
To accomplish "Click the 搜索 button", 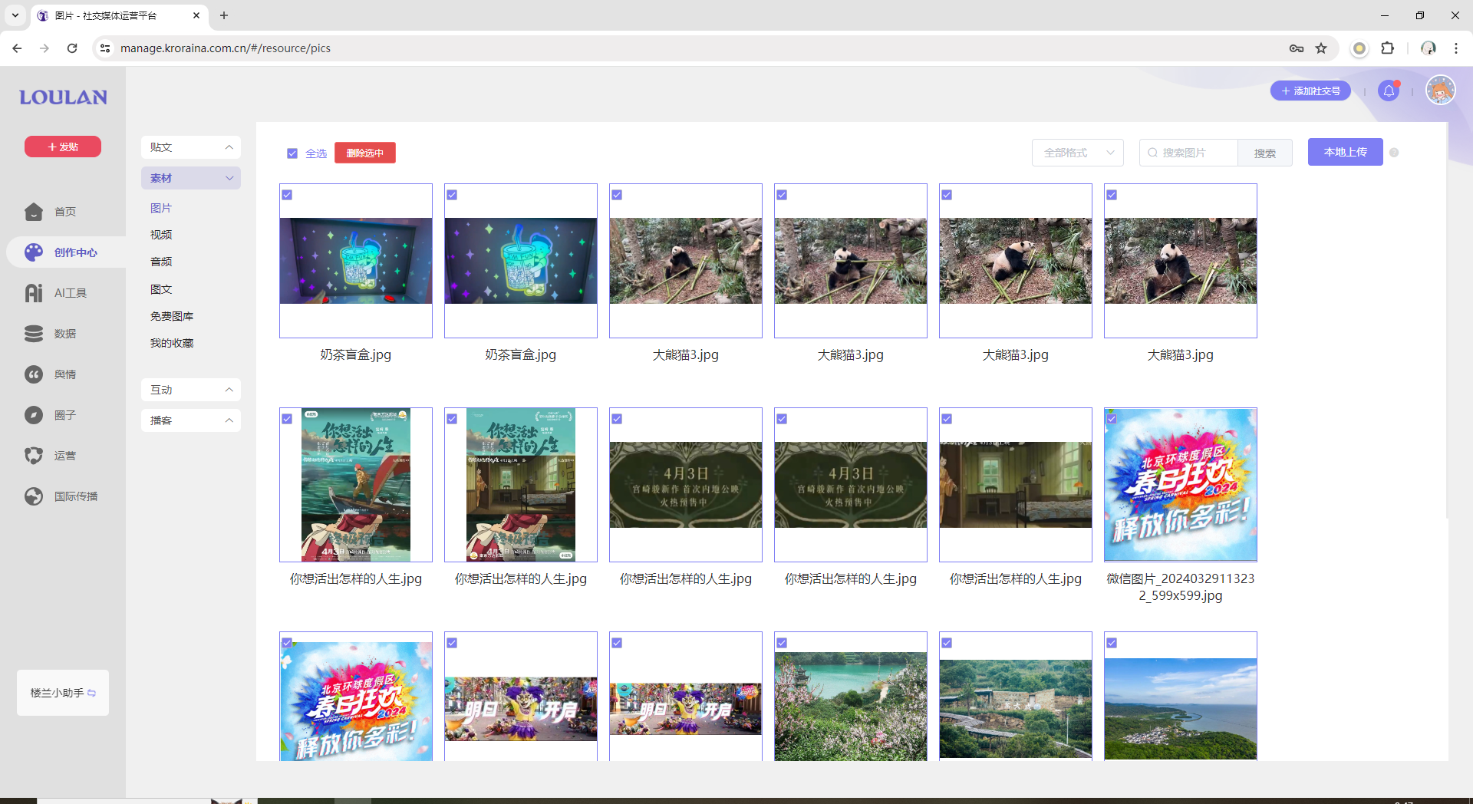I will (1265, 153).
